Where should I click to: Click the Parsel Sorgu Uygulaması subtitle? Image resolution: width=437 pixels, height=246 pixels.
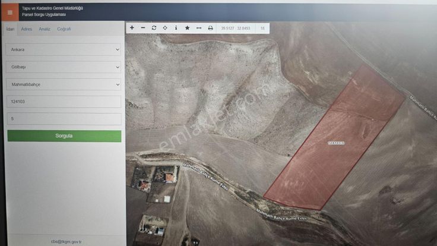point(44,14)
